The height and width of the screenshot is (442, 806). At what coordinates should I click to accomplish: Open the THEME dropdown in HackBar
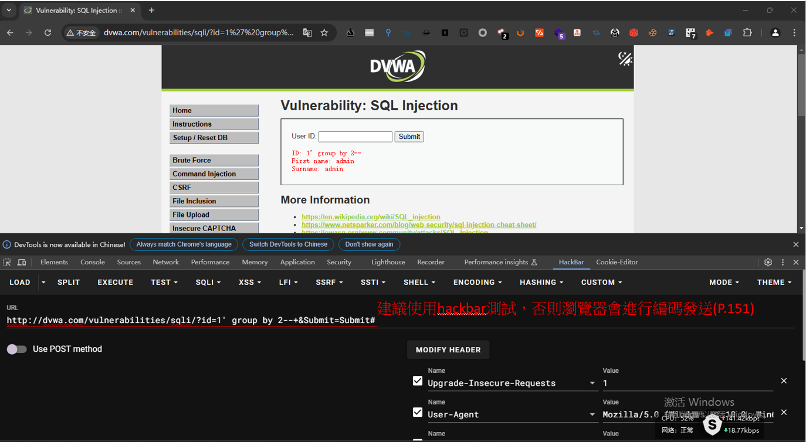coord(775,282)
